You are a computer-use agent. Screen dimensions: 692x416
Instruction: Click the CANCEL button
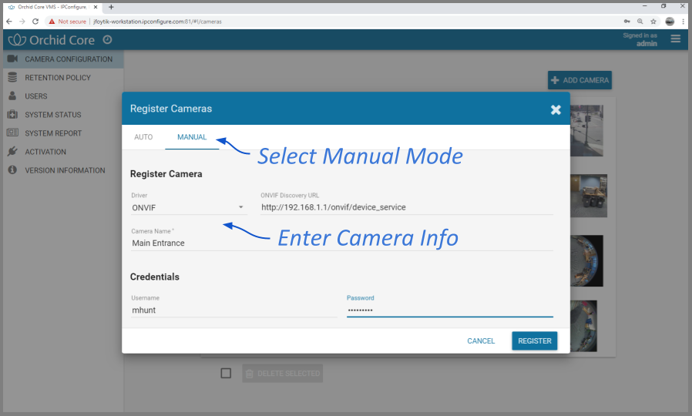tap(481, 341)
